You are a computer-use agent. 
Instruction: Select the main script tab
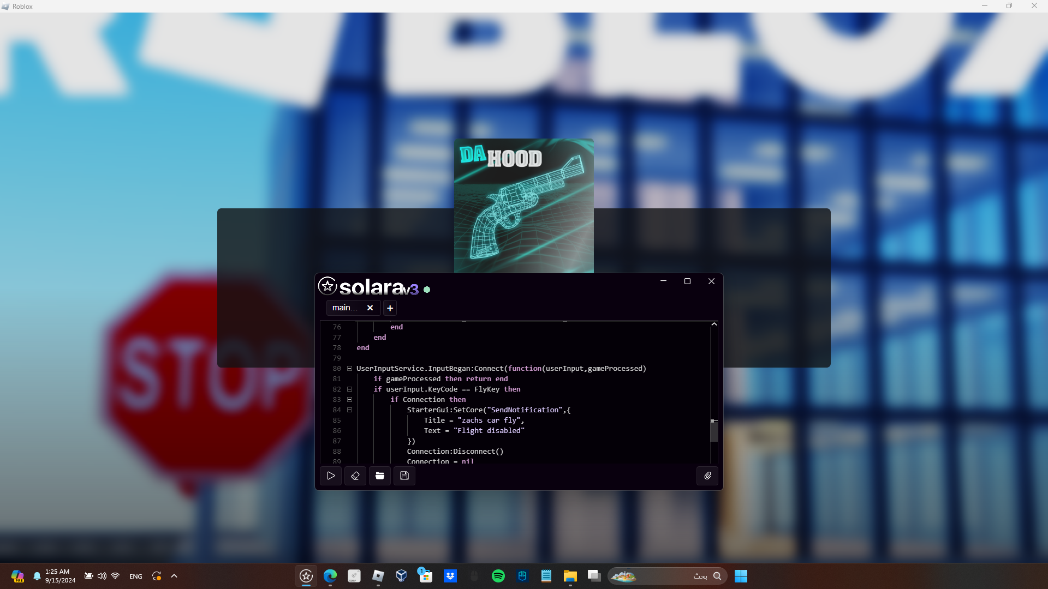pyautogui.click(x=345, y=308)
